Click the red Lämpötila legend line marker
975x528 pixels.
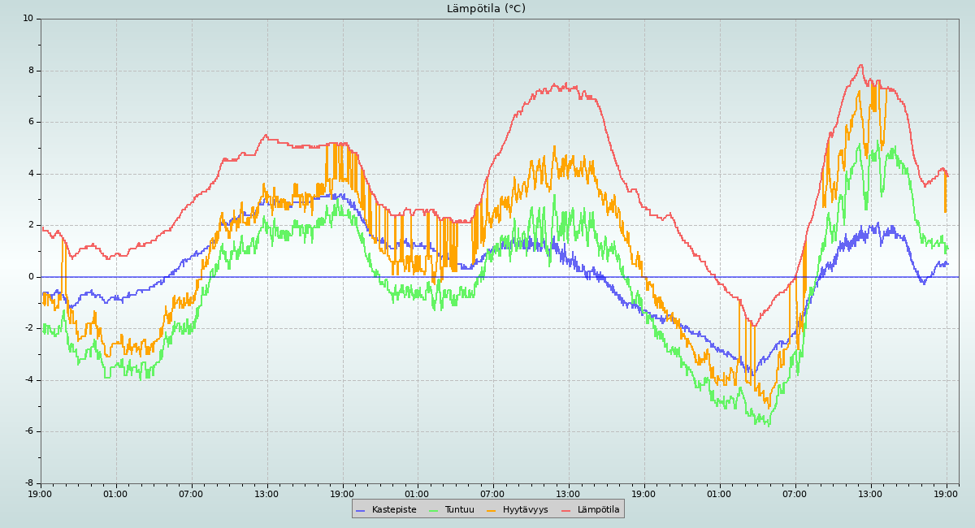pyautogui.click(x=566, y=510)
